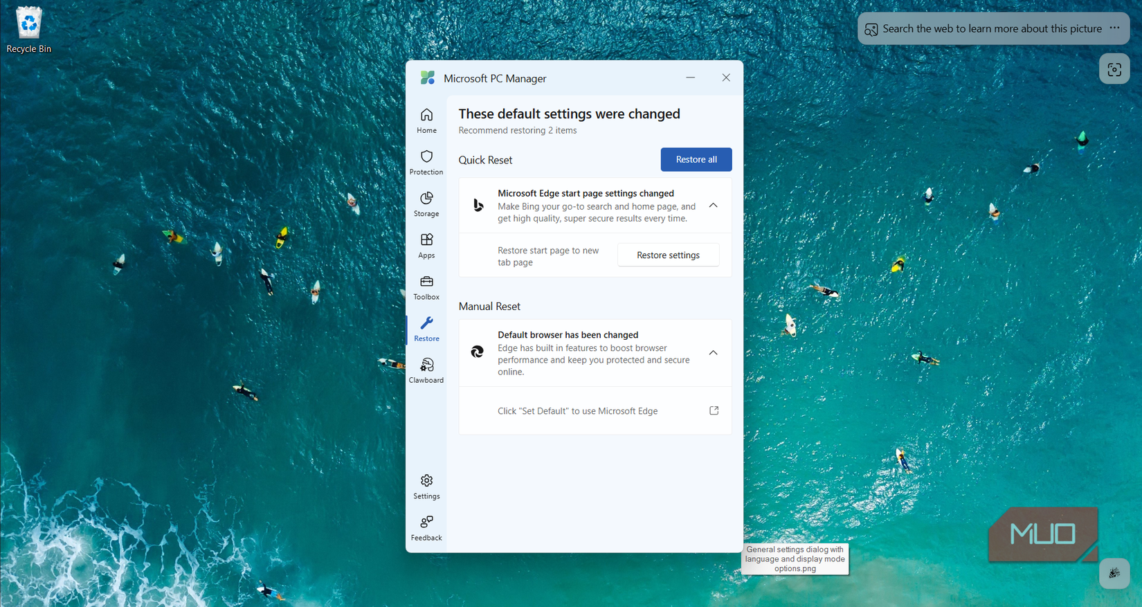The height and width of the screenshot is (607, 1142).
Task: Open the Toolbox section
Action: (x=426, y=287)
